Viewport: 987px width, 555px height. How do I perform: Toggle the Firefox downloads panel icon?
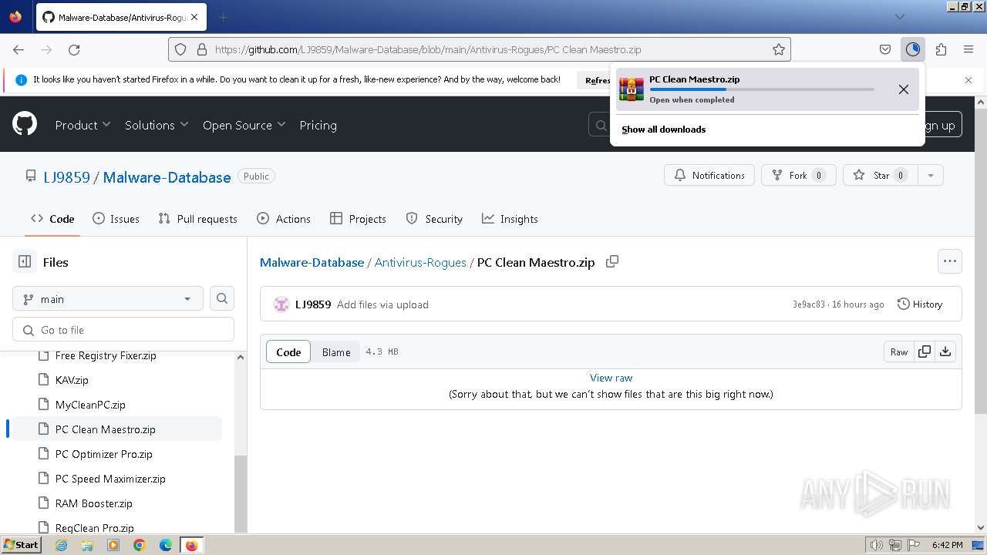click(x=913, y=49)
